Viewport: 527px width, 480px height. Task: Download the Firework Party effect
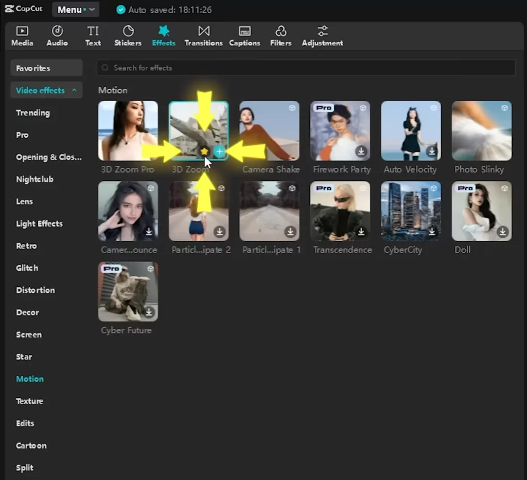[x=361, y=152]
